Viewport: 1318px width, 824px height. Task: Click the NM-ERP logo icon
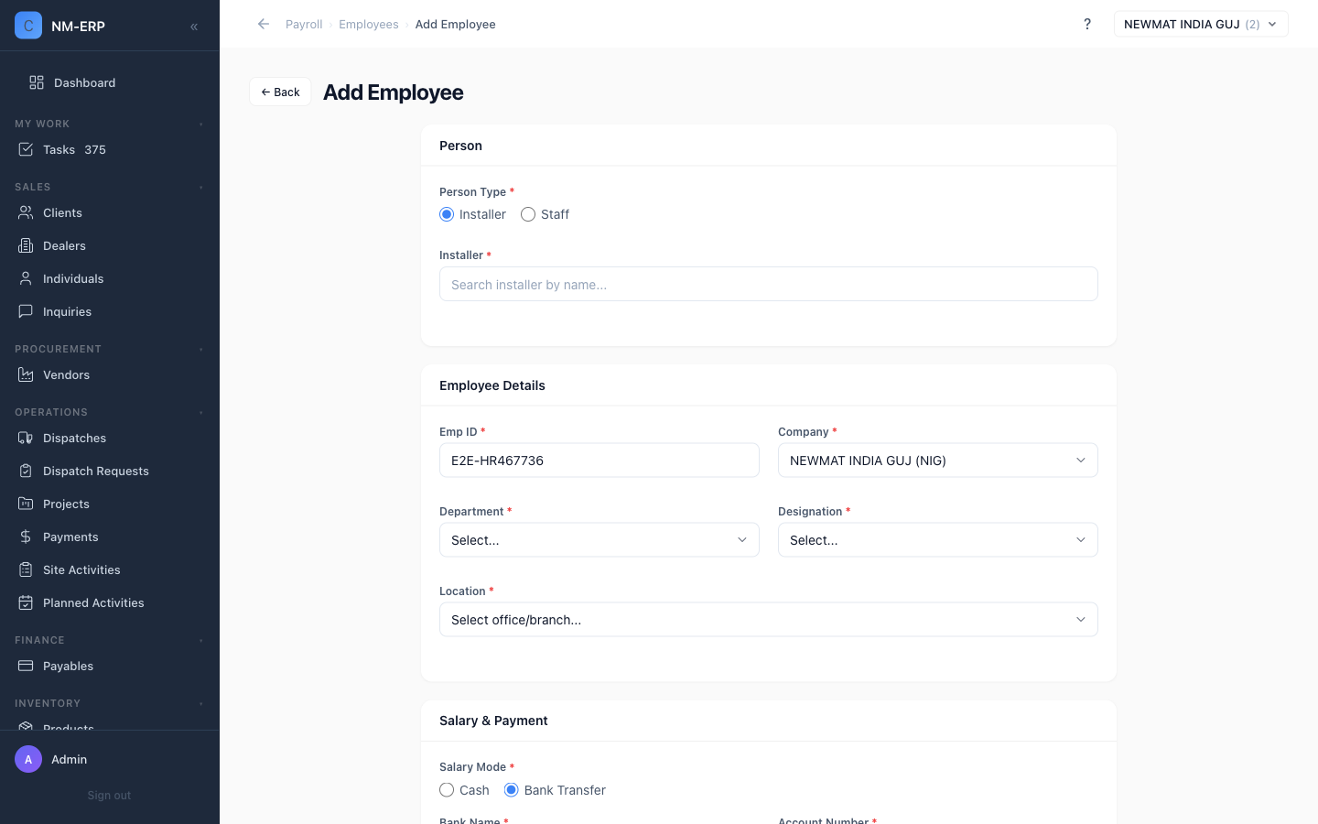pos(28,26)
